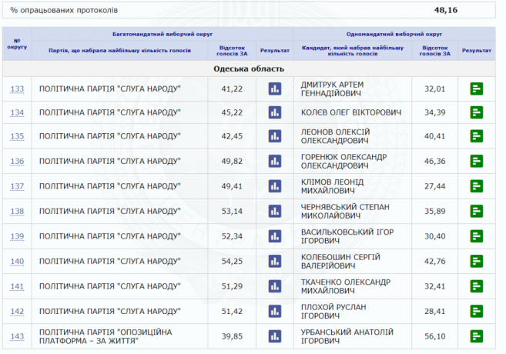Viewport: 506px width, 354px height.
Task: Open blue chart icon in row 138
Action: click(275, 211)
